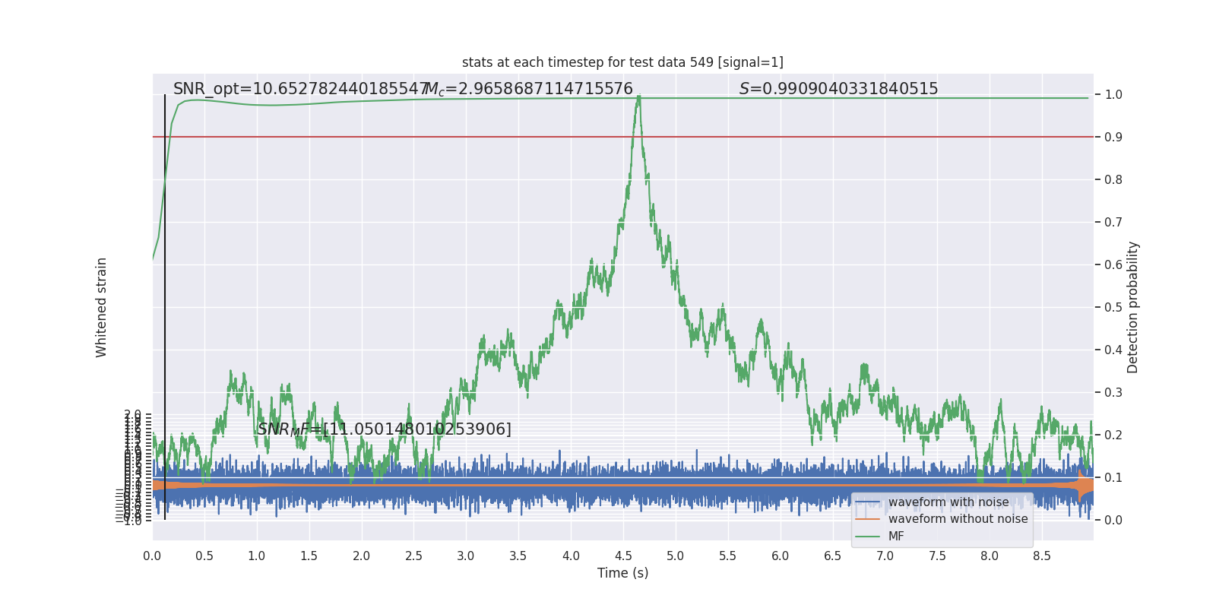Select the 2.0 time axis tick label
This screenshot has height=608, width=1216.
click(x=362, y=556)
